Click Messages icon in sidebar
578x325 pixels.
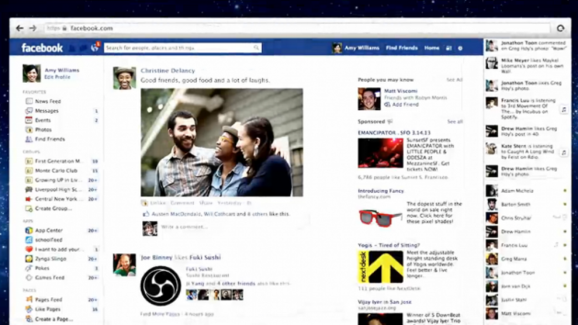29,111
